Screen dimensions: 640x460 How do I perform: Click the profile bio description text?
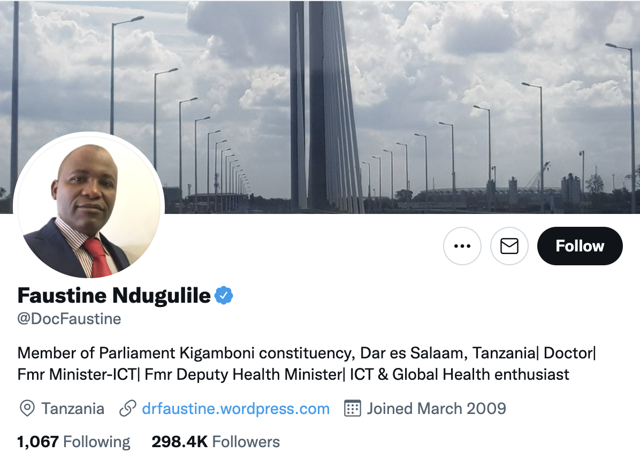307,364
